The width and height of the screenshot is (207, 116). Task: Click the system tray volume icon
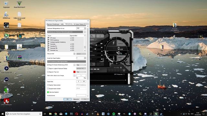point(186,114)
